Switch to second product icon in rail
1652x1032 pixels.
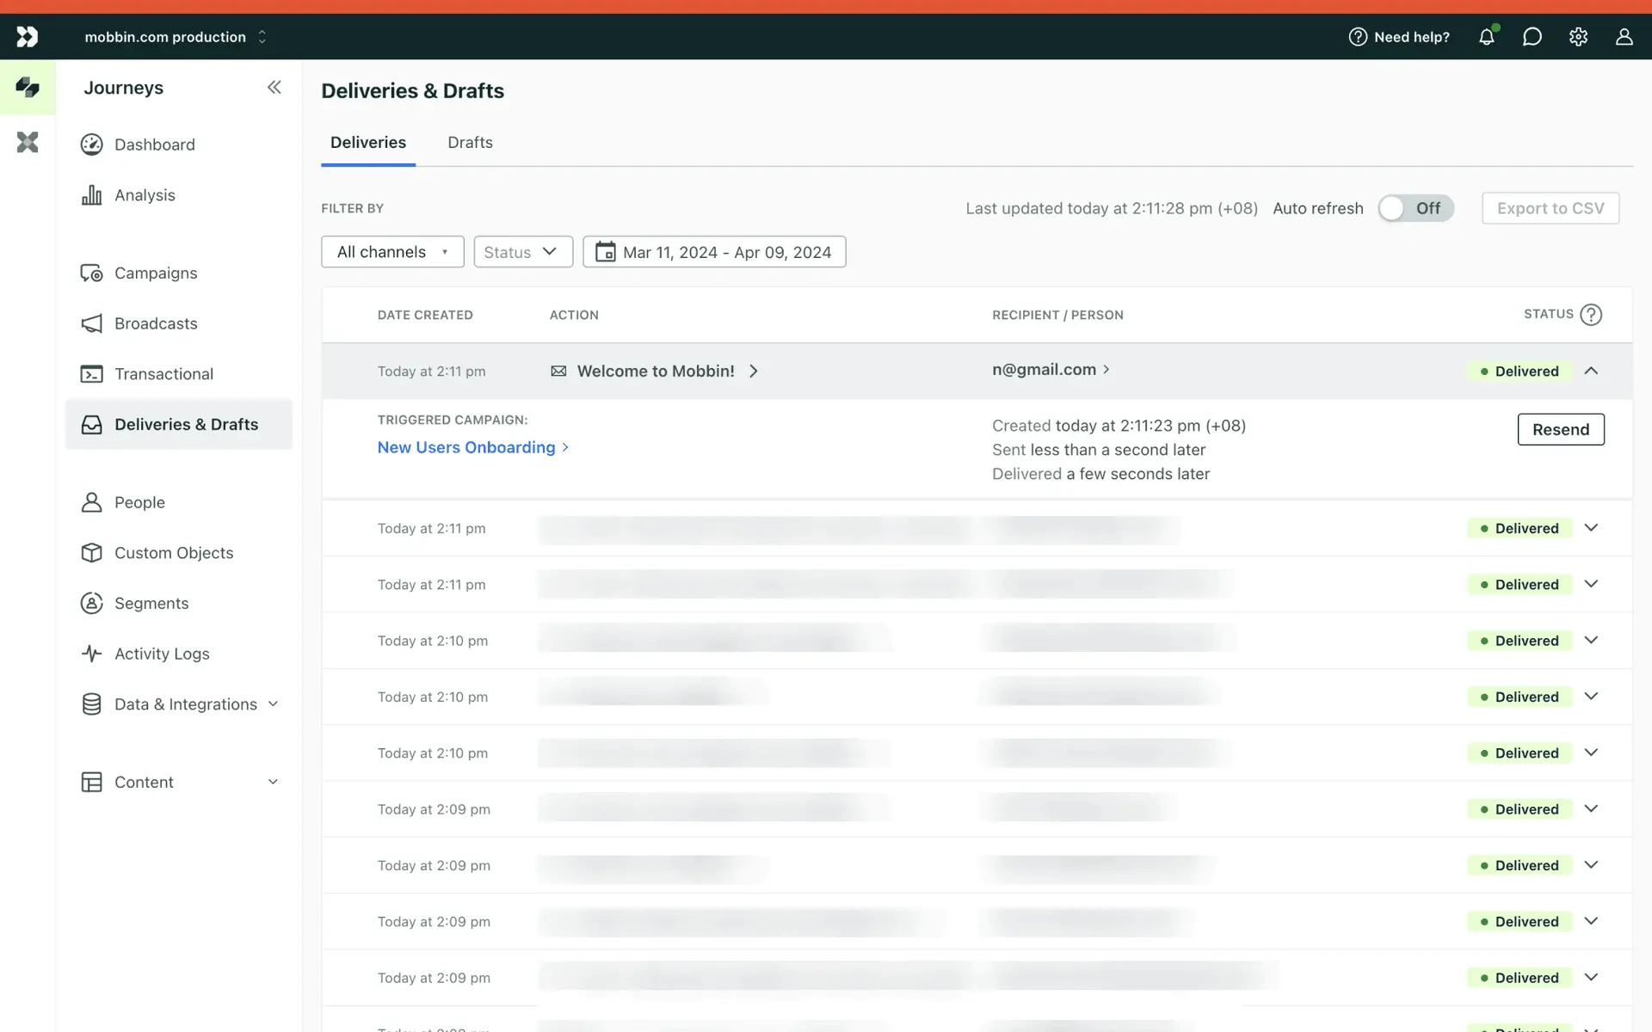coord(28,142)
